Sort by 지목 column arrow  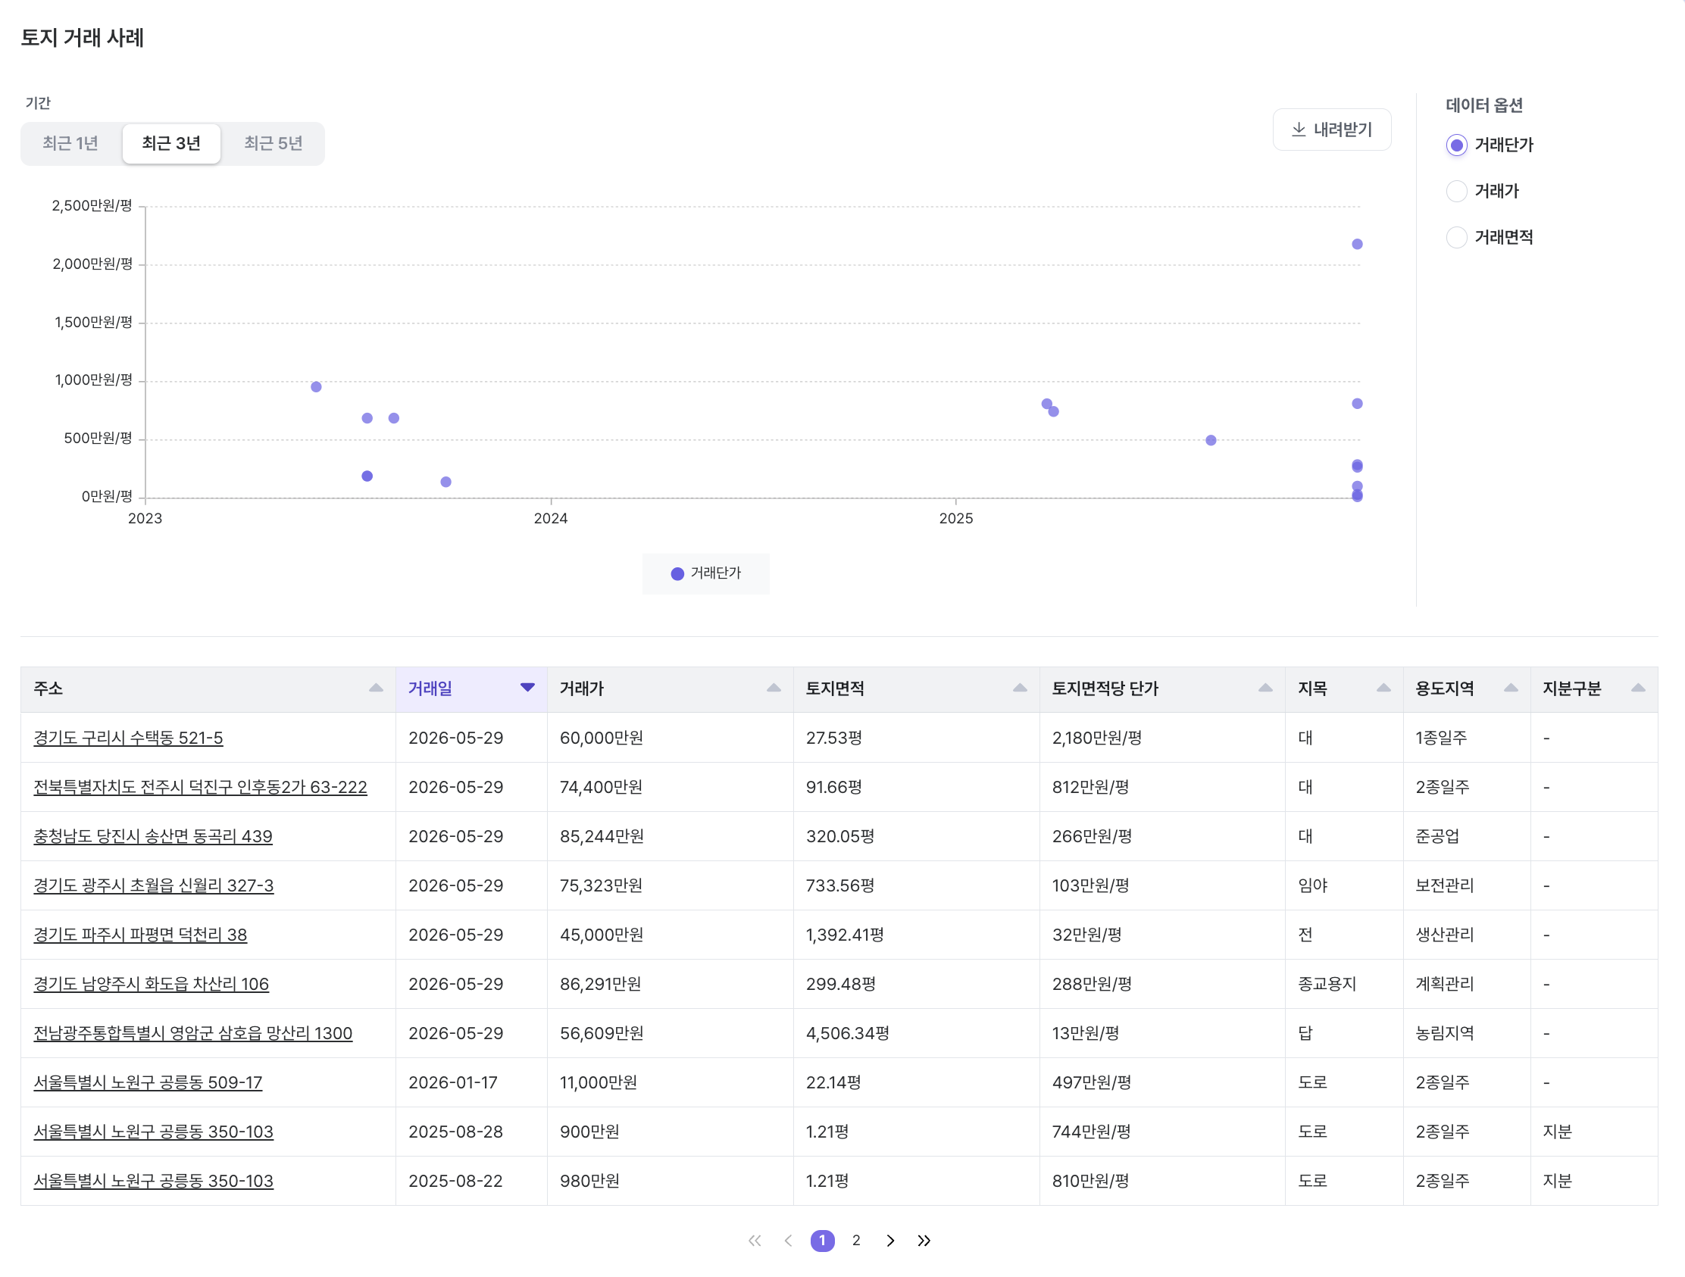pos(1384,688)
